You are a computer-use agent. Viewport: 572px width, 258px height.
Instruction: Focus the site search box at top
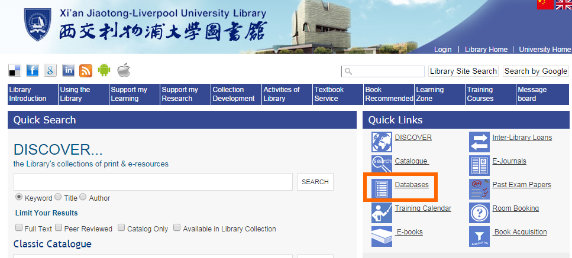383,71
